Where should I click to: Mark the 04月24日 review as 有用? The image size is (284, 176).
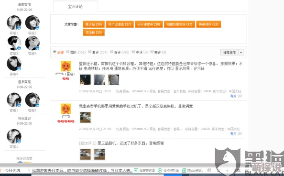(x=233, y=133)
